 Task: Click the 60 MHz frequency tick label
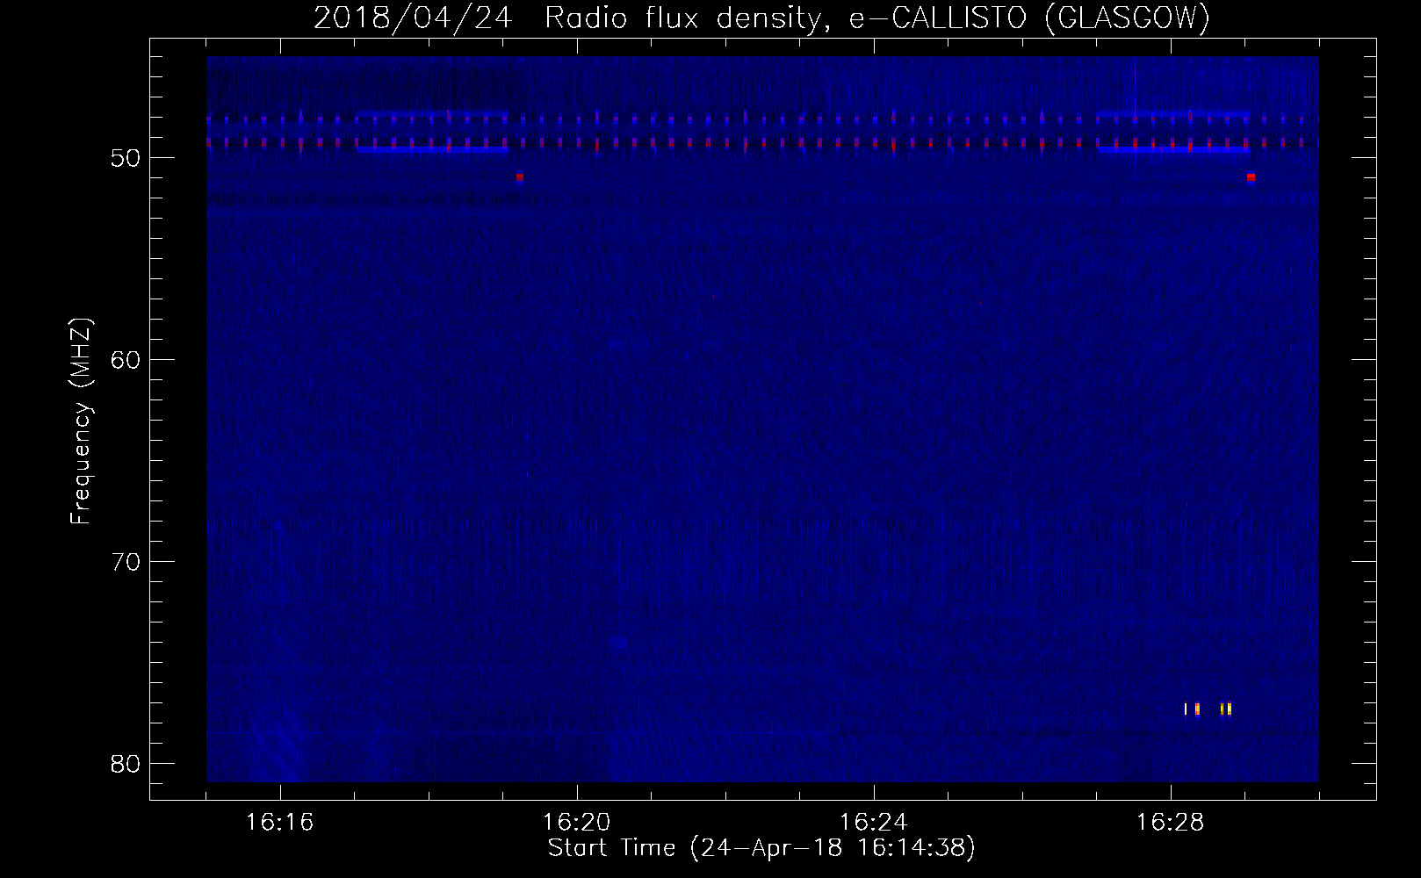[x=126, y=360]
